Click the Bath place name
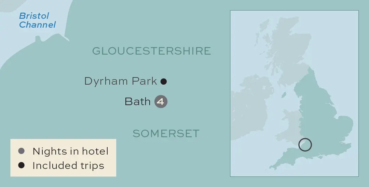This screenshot has width=369, height=187. click(137, 102)
